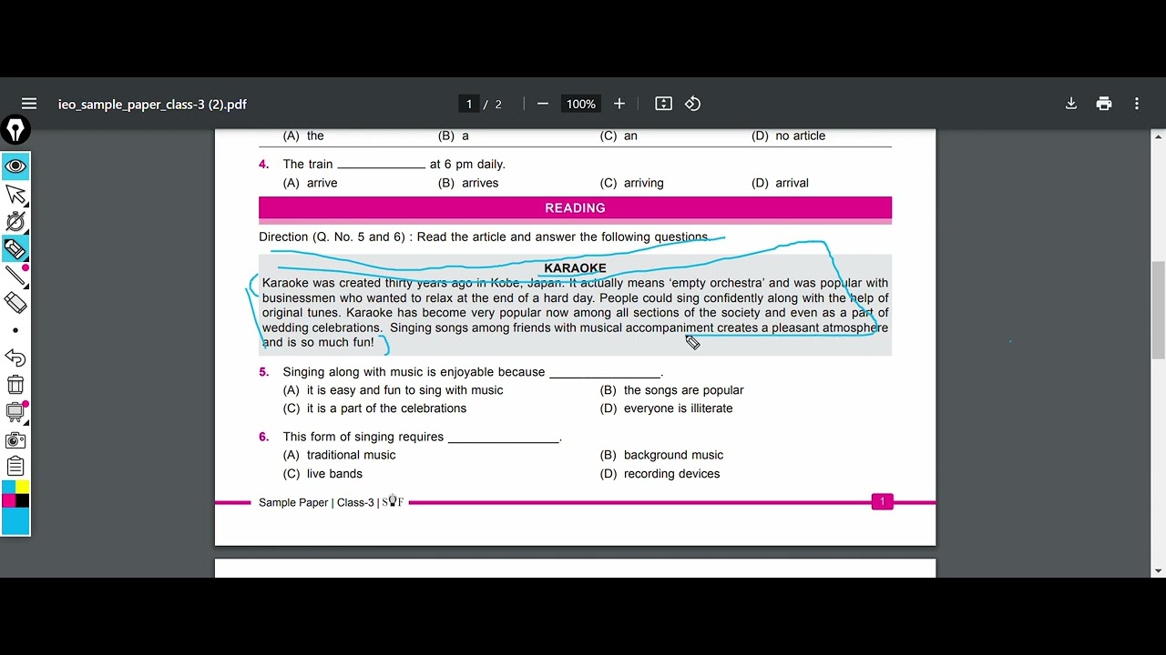
Task: Click option (A) the
Action: pyautogui.click(x=303, y=136)
